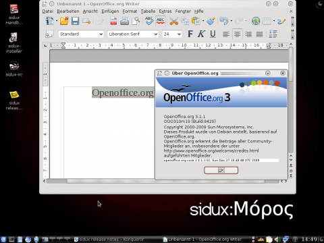Image resolution: width=324 pixels, height=243 pixels.
Task: Copy the selection icon
Action: click(185, 21)
